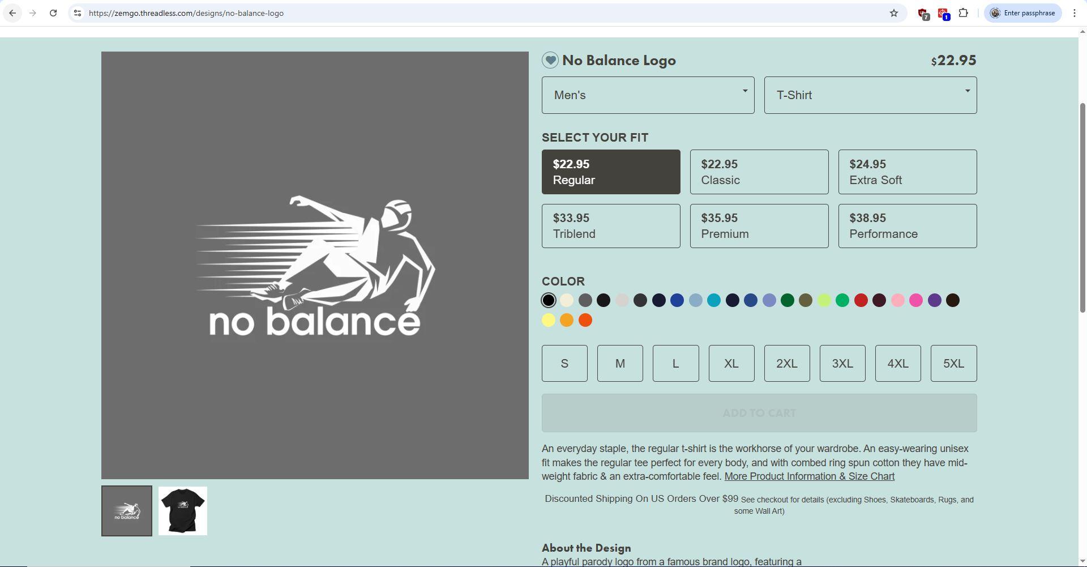This screenshot has height=567, width=1087.
Task: Pick the $38.95 Performance fit
Action: [x=908, y=226]
